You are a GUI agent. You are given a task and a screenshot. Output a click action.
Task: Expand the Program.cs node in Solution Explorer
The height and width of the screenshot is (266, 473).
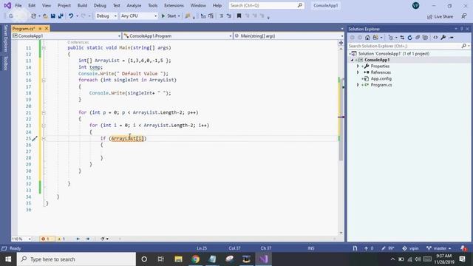click(x=358, y=85)
